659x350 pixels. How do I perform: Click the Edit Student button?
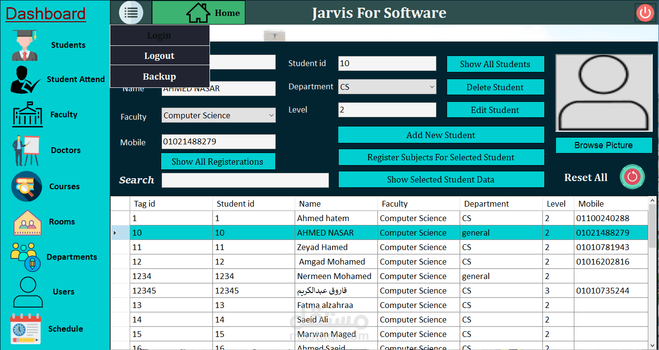coord(495,110)
